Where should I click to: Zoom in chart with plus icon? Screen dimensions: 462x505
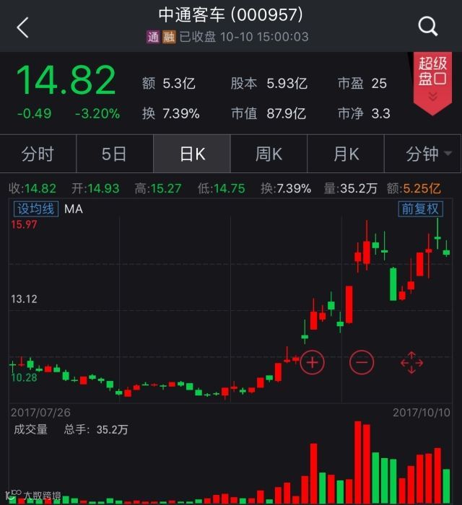pos(312,363)
